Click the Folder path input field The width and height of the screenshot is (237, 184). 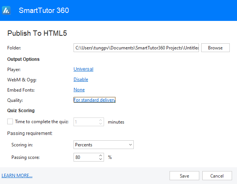pos(136,48)
